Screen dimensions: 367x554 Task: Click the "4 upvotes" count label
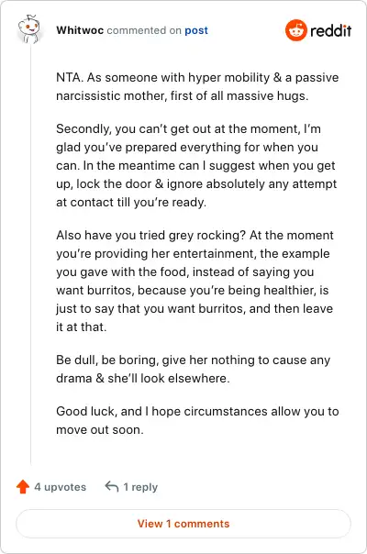[x=61, y=487]
